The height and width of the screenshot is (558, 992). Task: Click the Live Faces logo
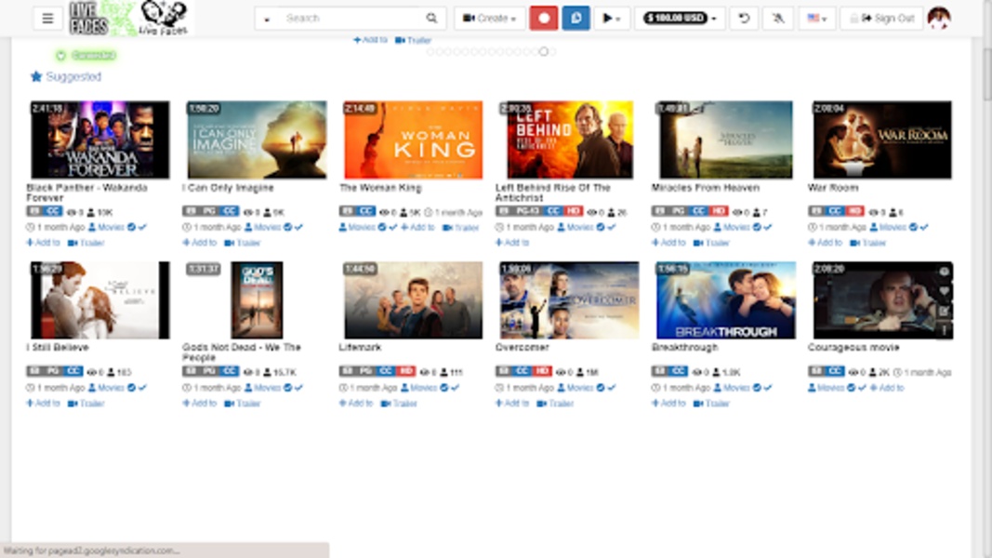[x=129, y=18]
